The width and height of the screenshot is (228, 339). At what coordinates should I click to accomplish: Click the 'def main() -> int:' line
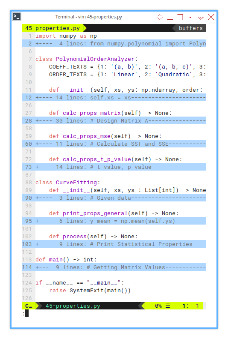pos(66,260)
